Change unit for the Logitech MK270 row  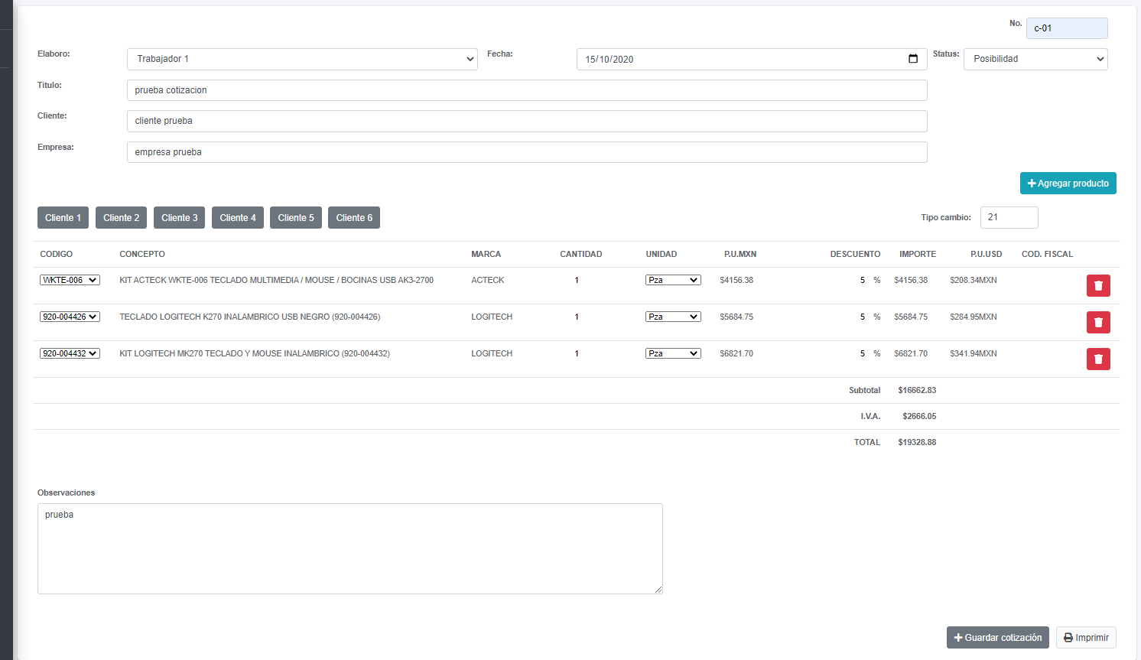(673, 353)
